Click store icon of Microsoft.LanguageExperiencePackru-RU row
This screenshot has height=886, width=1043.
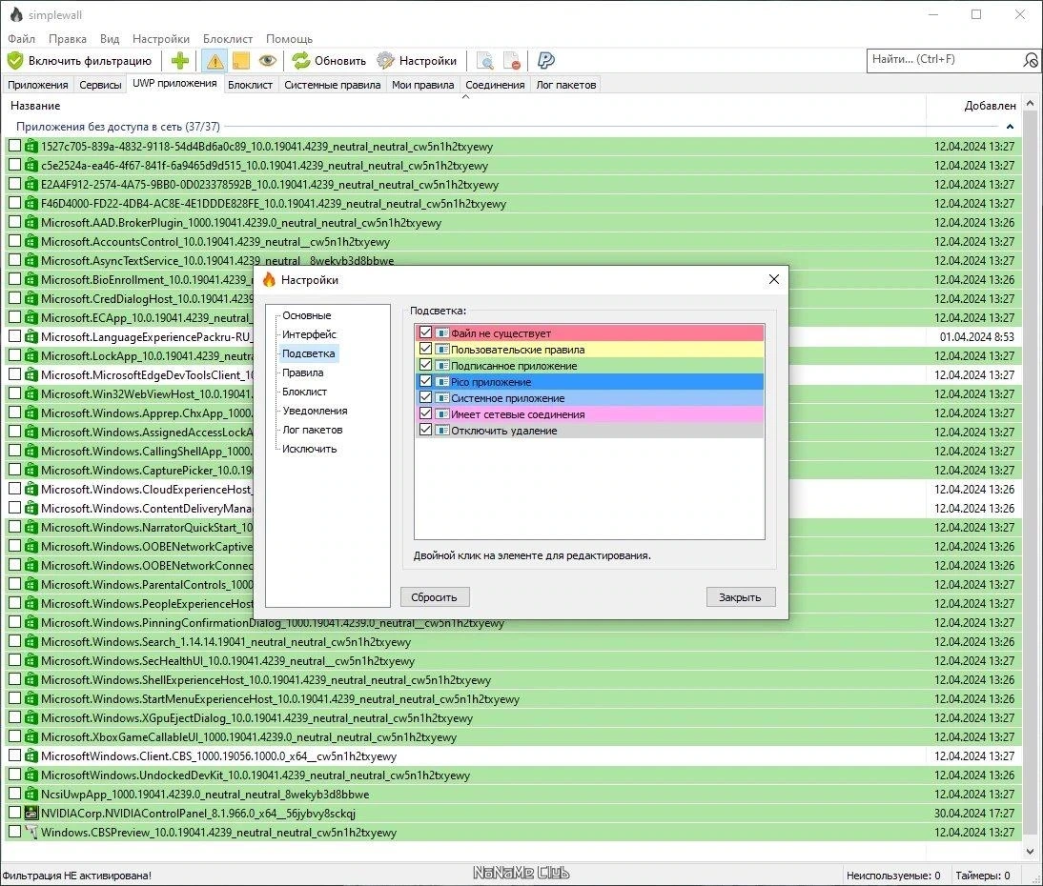coord(31,336)
